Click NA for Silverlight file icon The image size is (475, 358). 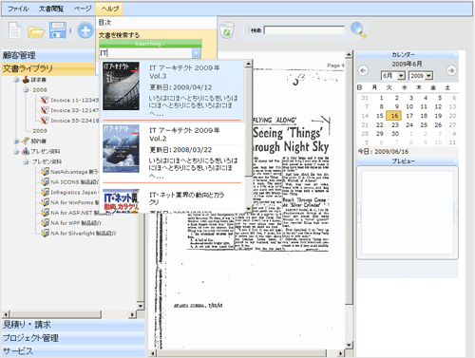click(45, 233)
